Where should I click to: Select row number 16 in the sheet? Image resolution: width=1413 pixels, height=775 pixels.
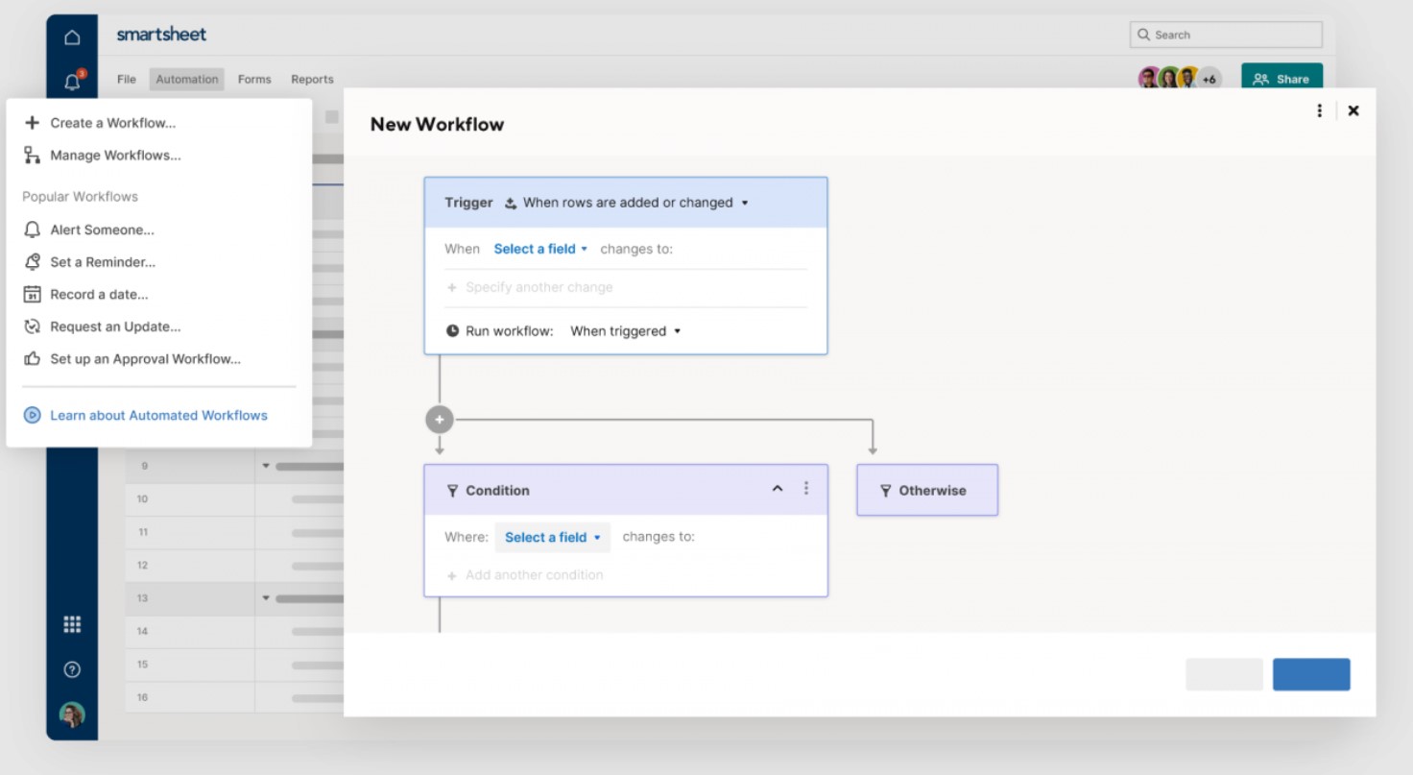142,697
